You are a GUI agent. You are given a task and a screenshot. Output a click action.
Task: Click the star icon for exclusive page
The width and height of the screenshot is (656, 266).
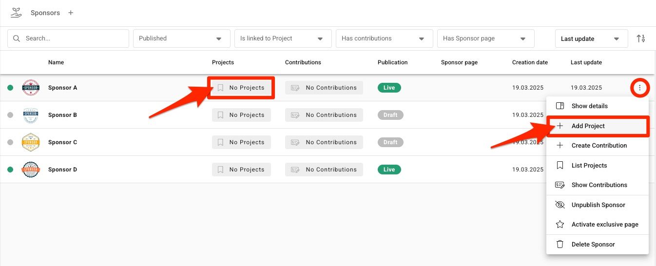[x=560, y=225]
